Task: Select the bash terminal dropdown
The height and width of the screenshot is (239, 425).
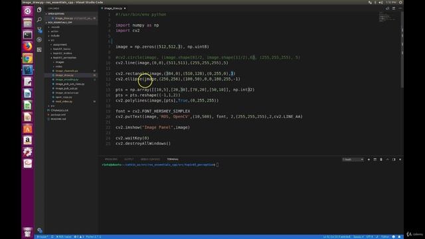Action: click(x=353, y=159)
